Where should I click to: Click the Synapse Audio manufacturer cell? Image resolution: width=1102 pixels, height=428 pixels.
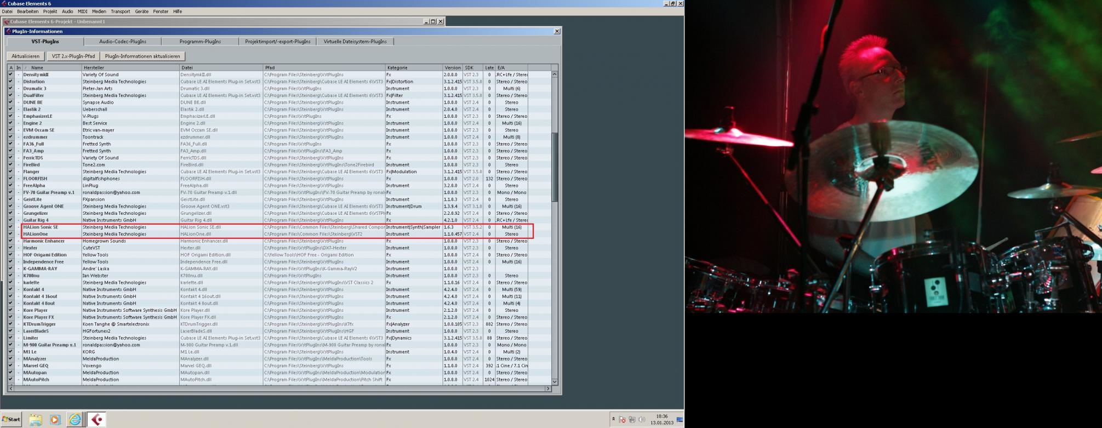pos(98,102)
